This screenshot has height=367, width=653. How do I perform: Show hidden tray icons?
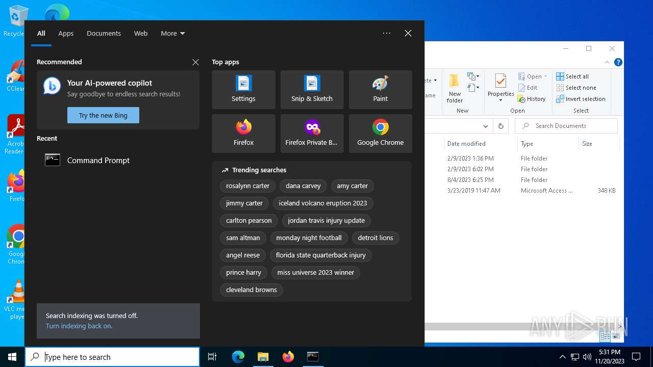point(562,357)
